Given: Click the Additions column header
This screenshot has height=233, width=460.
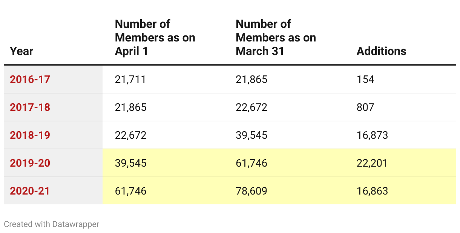Looking at the screenshot, I should (381, 51).
